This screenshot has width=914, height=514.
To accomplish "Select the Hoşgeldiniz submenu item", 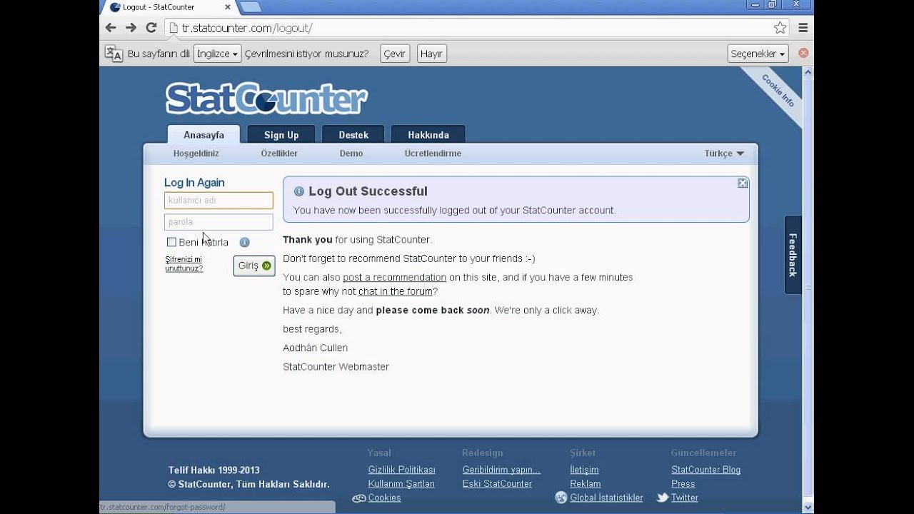I will click(x=196, y=153).
